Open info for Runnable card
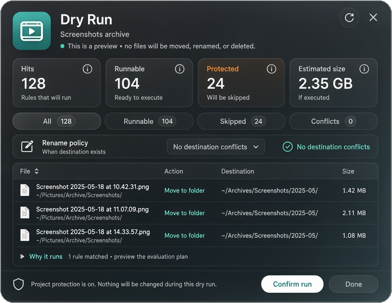Screen dimensions: 392x303 [x=179, y=69]
